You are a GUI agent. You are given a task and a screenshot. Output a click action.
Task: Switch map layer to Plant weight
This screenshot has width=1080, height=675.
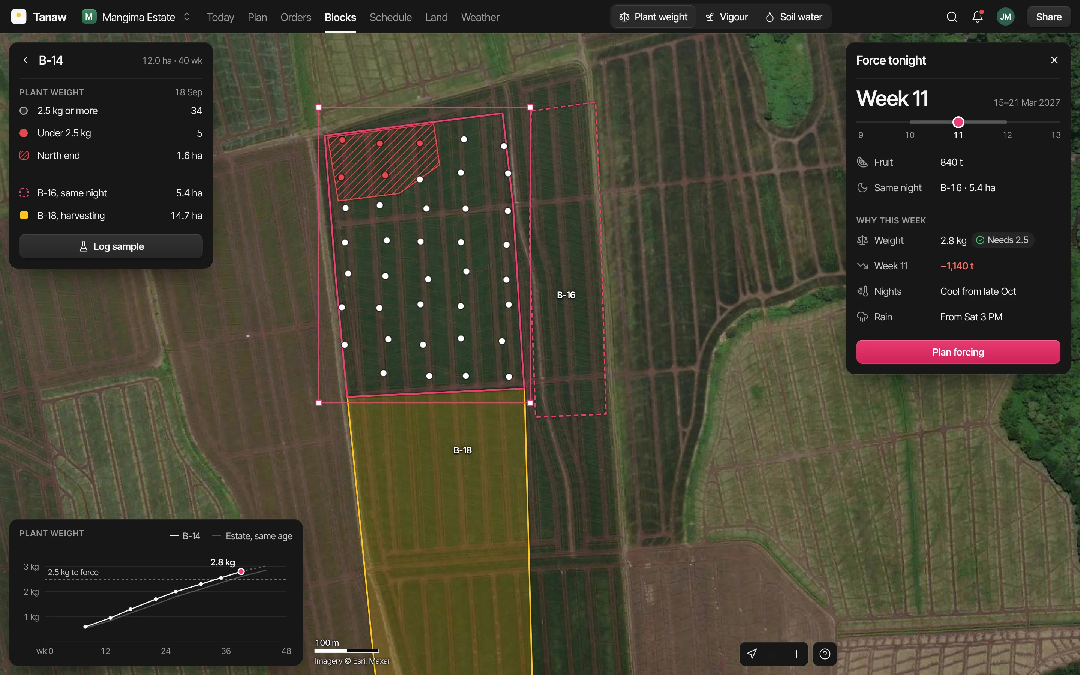tap(653, 17)
